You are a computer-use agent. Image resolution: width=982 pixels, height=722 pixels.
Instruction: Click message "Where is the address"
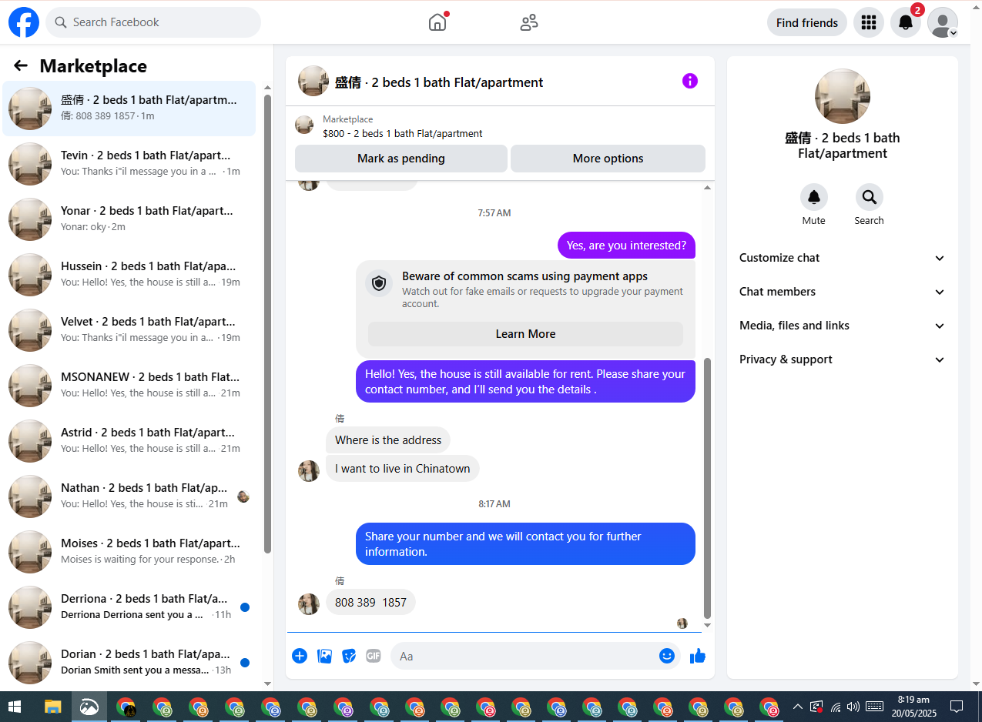coord(388,440)
